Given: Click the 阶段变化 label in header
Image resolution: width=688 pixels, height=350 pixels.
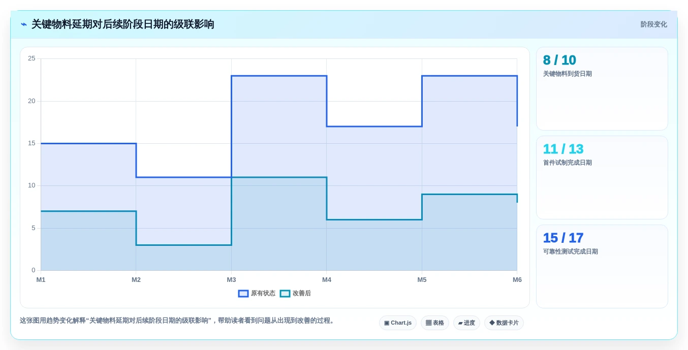Looking at the screenshot, I should pos(653,24).
